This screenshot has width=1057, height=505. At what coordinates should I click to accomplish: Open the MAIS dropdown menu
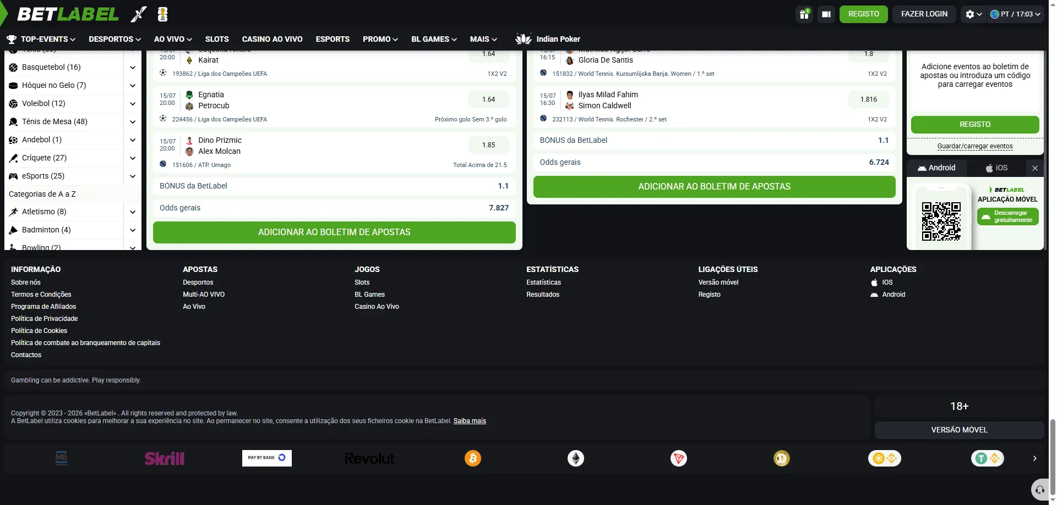[483, 39]
